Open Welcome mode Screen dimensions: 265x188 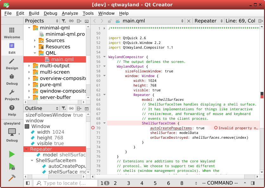[11, 33]
